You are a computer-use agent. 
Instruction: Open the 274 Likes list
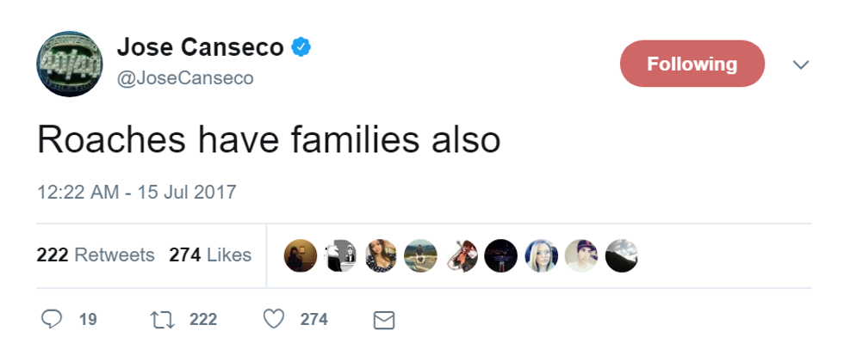pyautogui.click(x=210, y=255)
